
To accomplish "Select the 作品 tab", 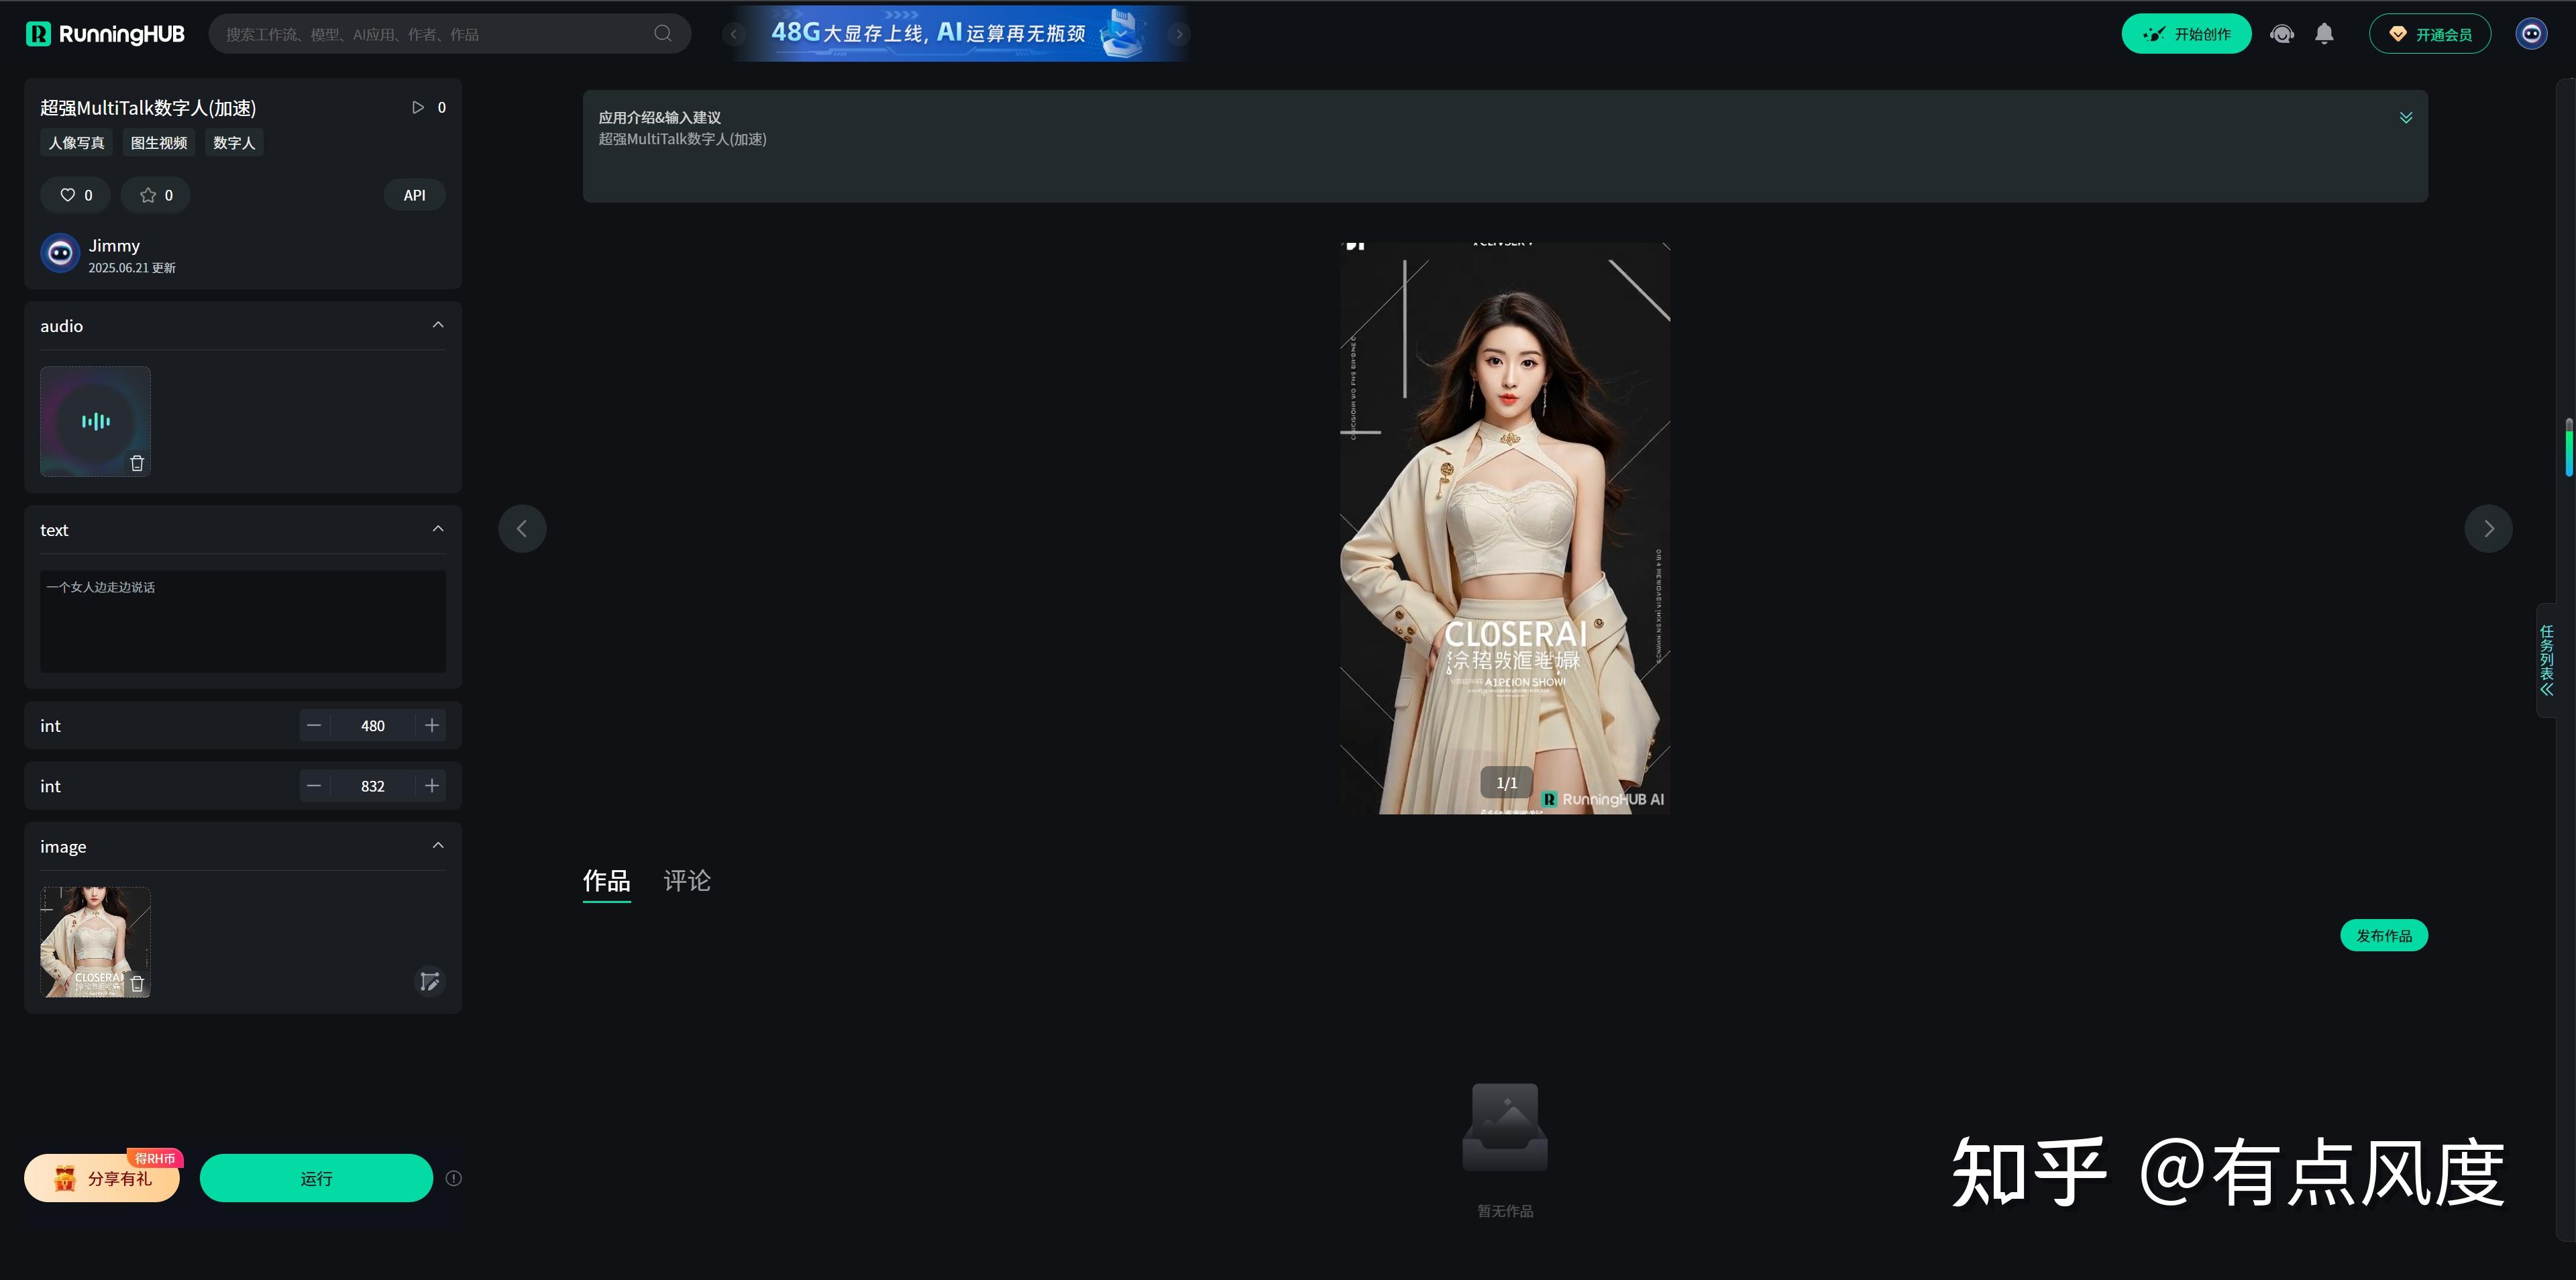I will (606, 881).
